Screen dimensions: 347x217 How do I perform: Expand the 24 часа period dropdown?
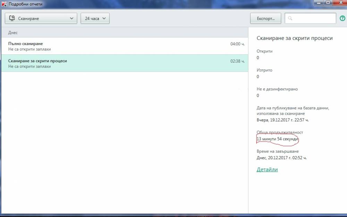point(95,18)
